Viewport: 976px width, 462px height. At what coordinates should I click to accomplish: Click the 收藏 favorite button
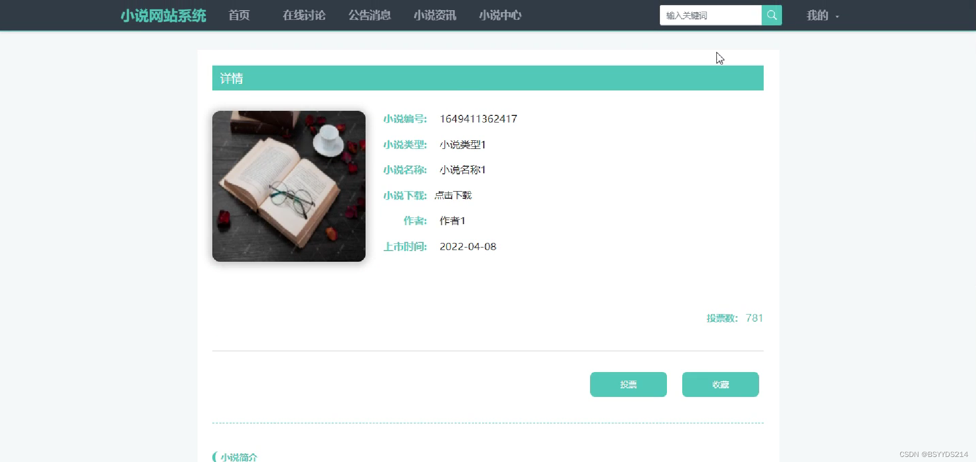(720, 384)
